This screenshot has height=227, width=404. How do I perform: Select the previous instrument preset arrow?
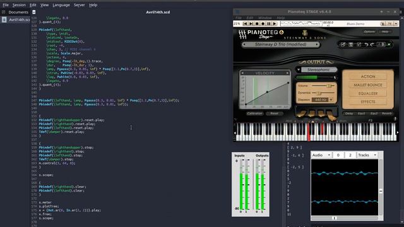click(244, 45)
